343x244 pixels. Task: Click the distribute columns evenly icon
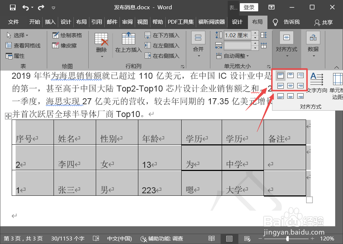click(x=264, y=45)
